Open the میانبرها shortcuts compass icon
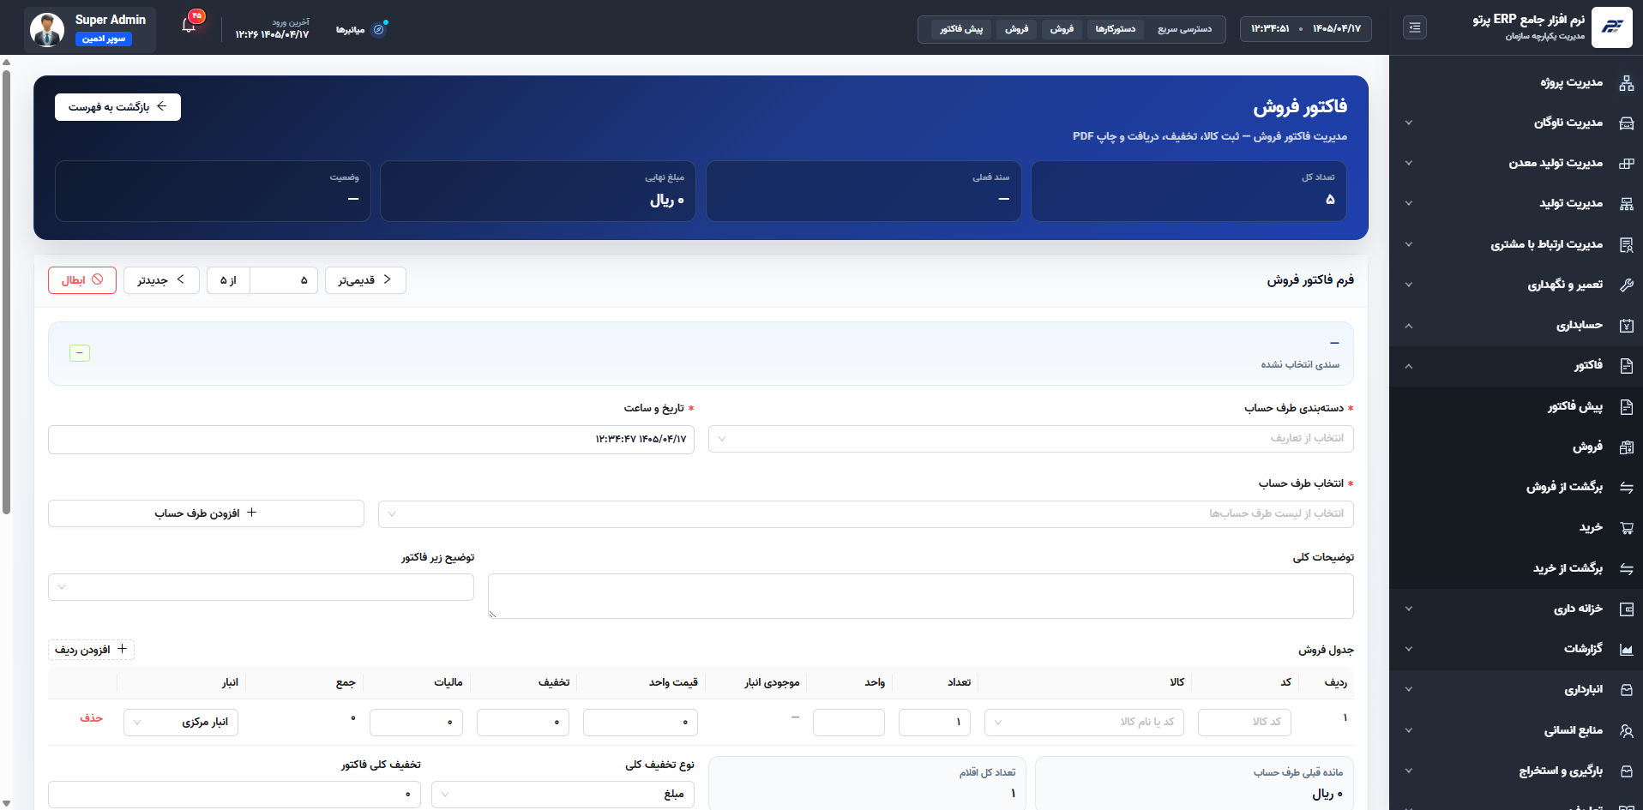 [379, 29]
